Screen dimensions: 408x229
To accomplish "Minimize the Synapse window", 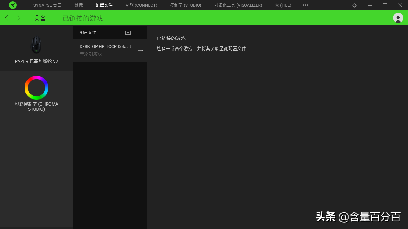I will pyautogui.click(x=370, y=5).
